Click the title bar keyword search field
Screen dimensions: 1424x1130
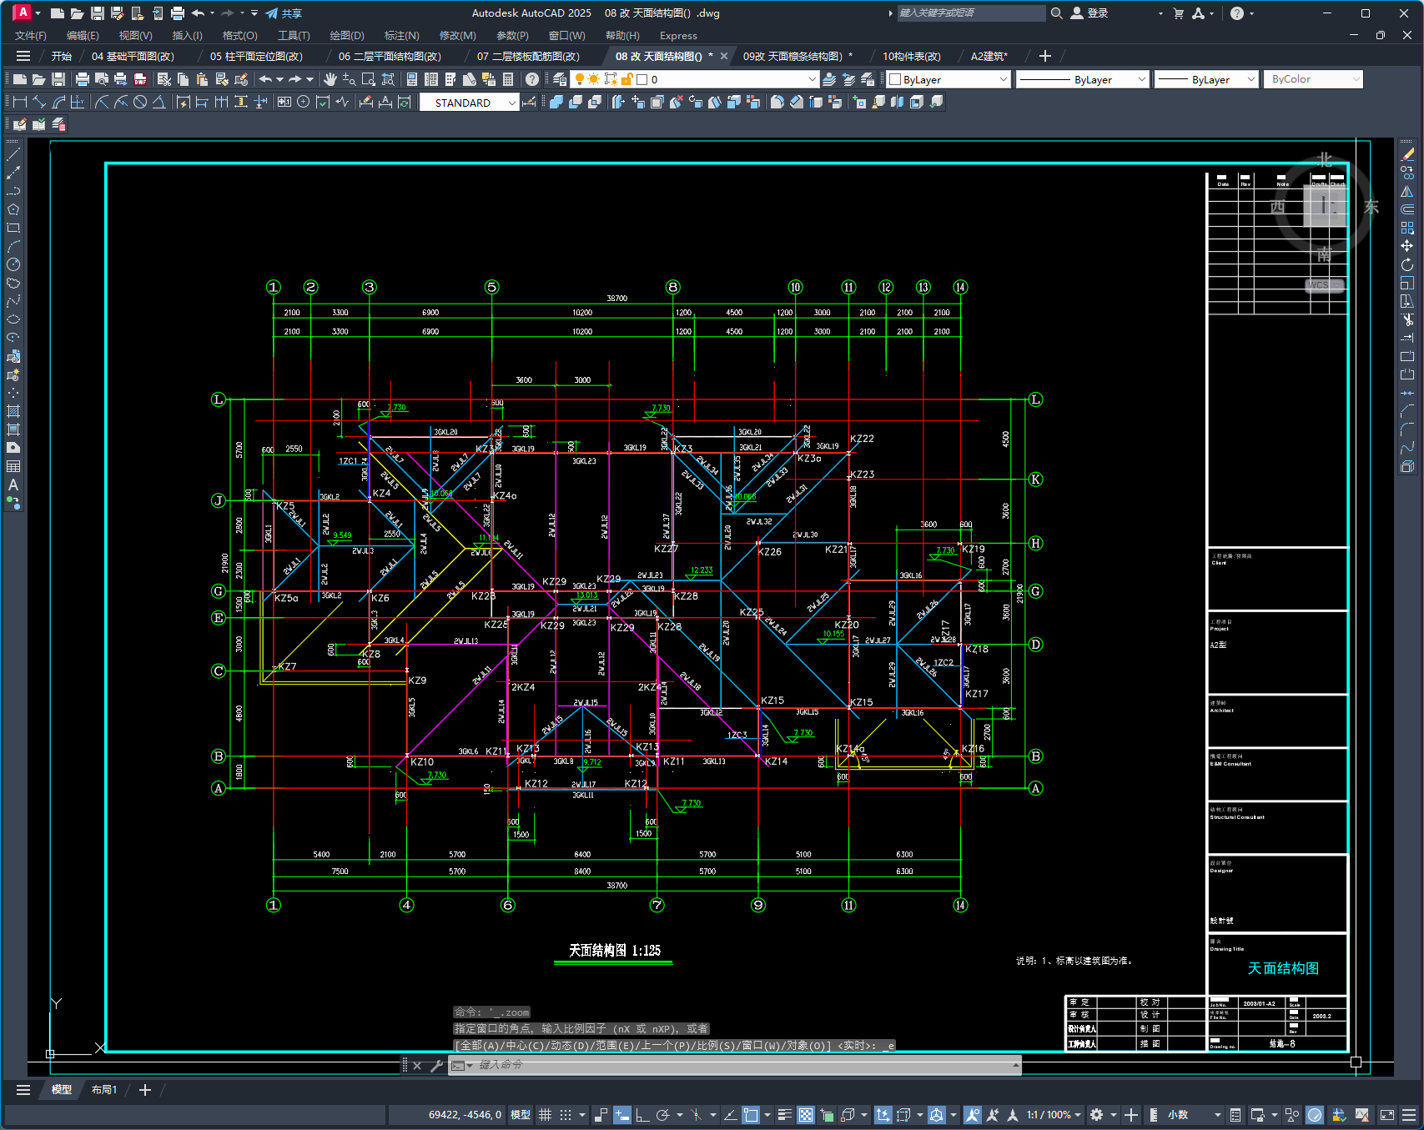(971, 13)
